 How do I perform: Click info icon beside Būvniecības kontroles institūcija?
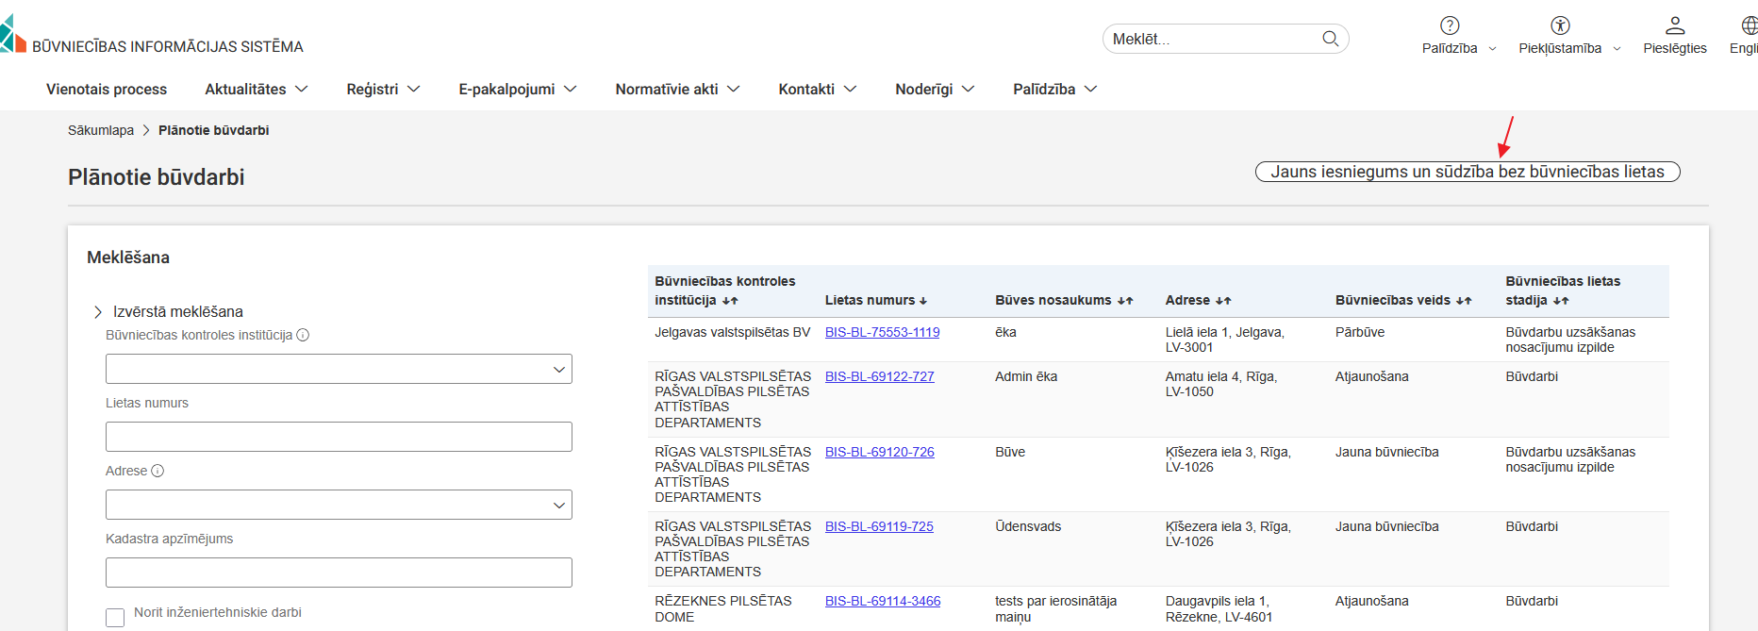[303, 335]
